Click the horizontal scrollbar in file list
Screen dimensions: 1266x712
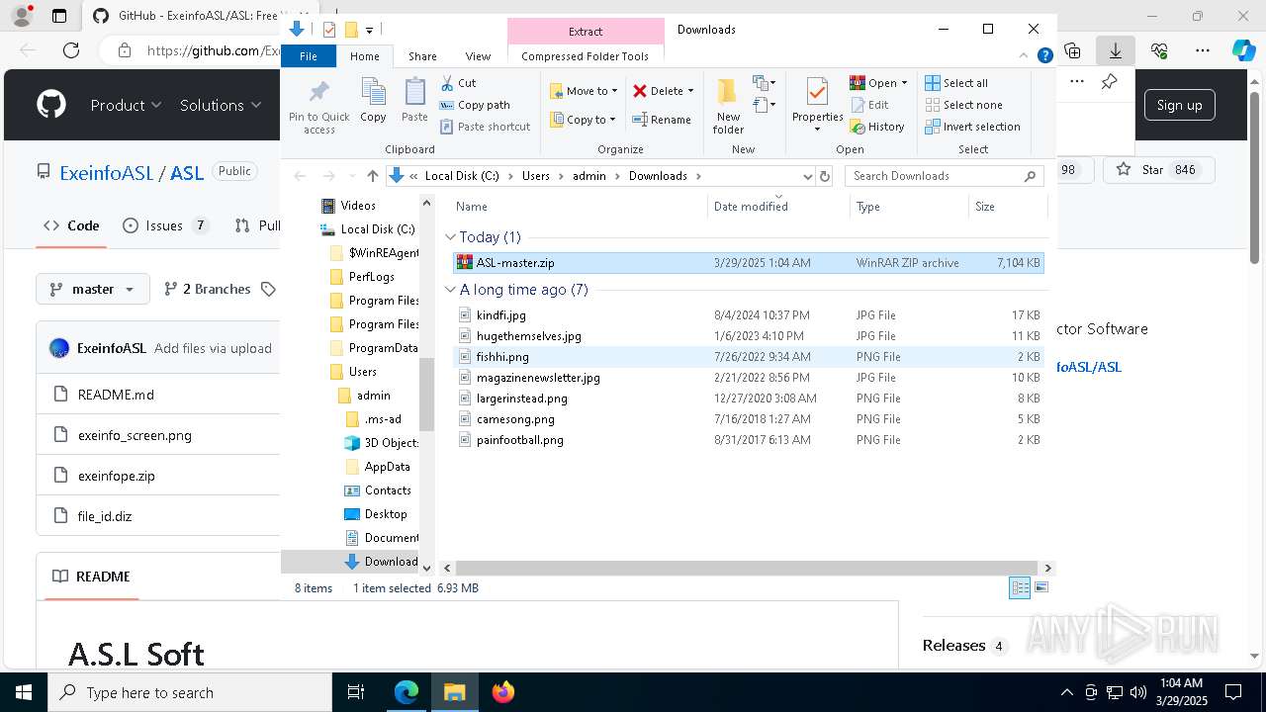[x=749, y=569]
